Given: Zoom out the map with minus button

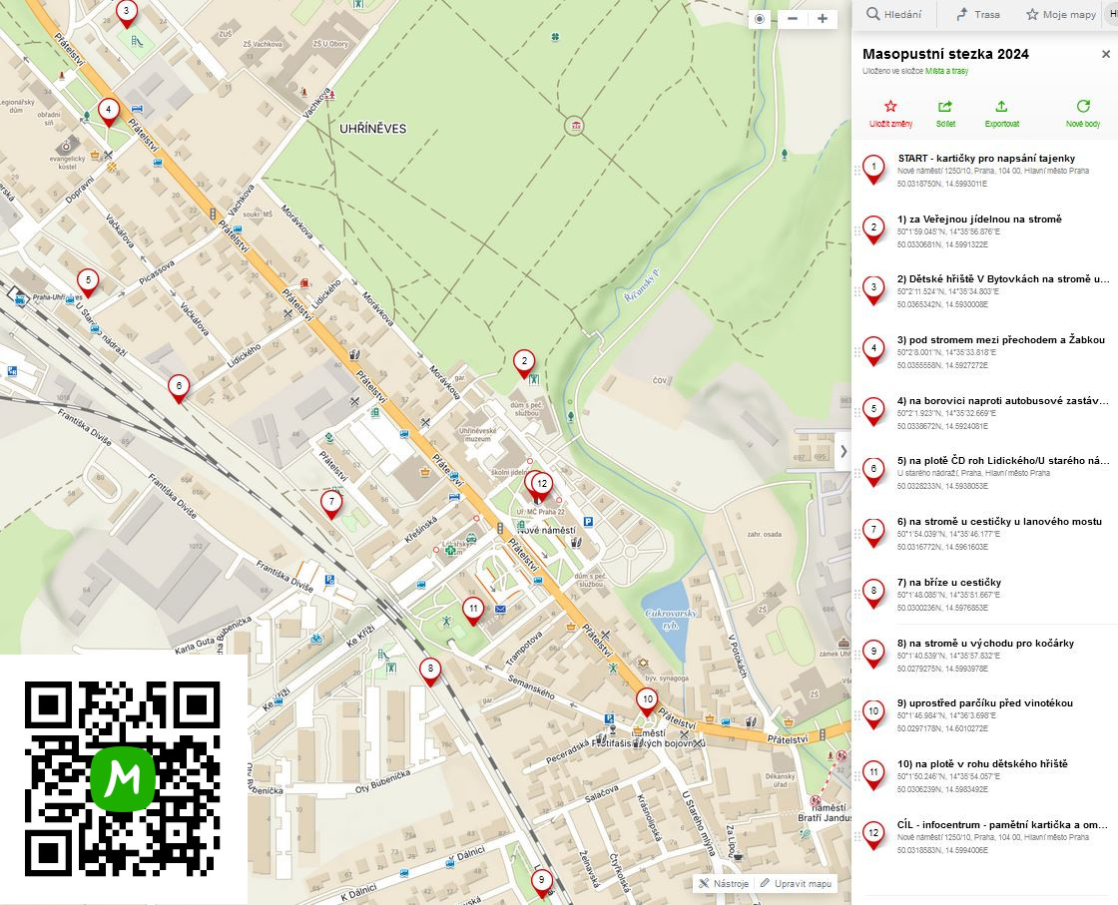Looking at the screenshot, I should pos(793,19).
